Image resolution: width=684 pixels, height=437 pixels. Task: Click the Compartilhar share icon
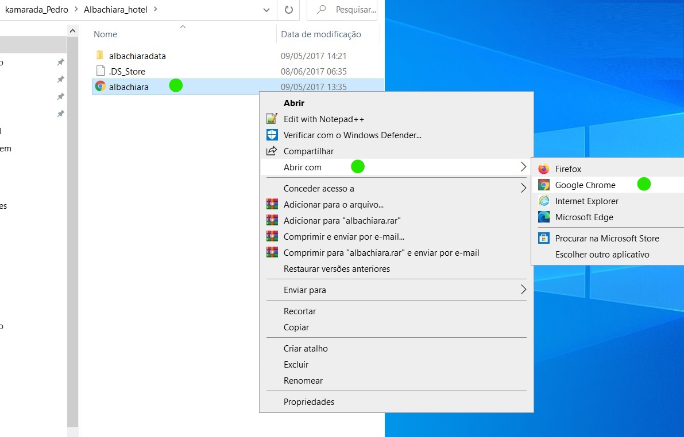point(272,151)
